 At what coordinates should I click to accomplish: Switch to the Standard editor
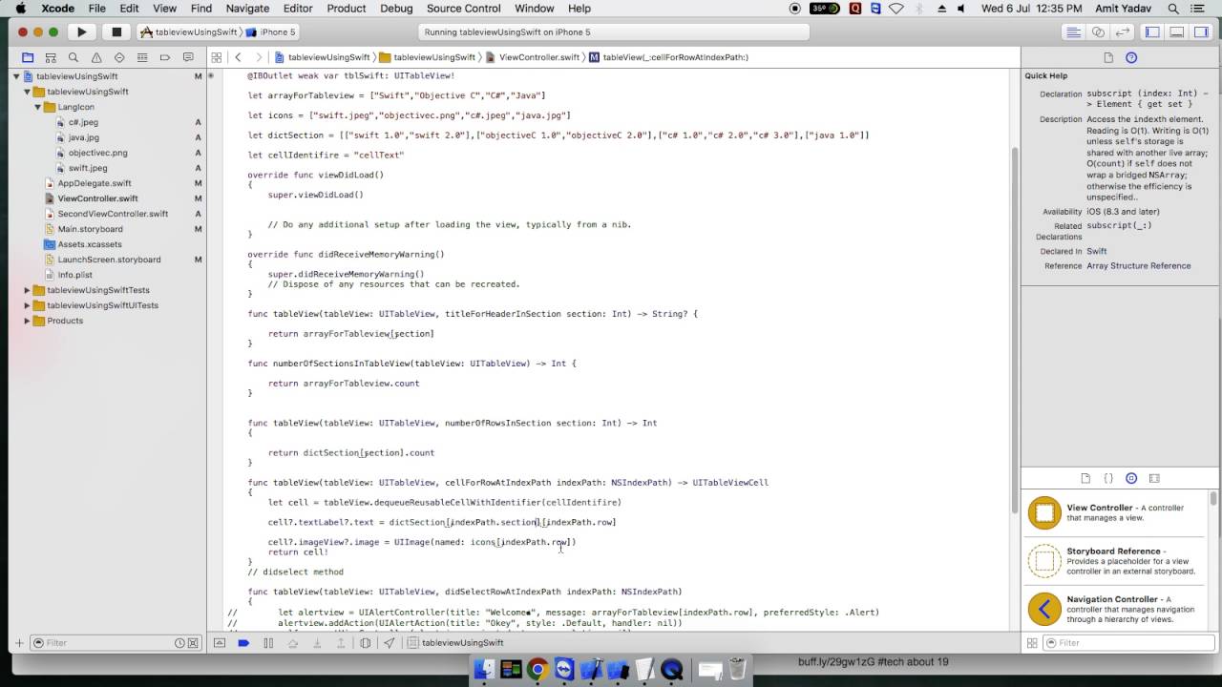click(1074, 31)
